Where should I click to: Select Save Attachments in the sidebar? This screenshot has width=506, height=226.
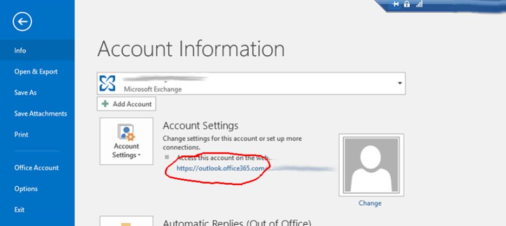[x=40, y=113]
